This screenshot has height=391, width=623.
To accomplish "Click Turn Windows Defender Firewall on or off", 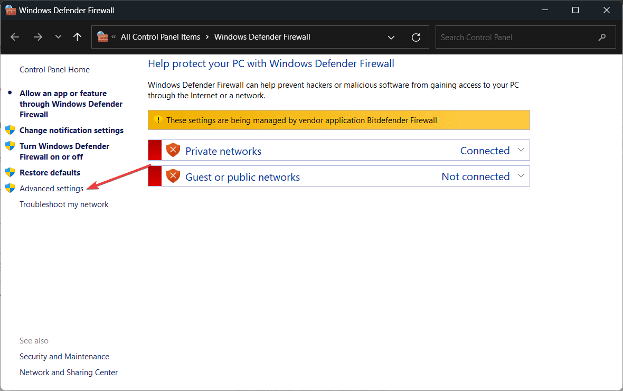I will (64, 152).
